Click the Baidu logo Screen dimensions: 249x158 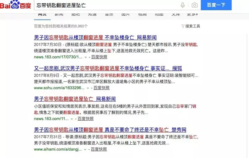15,5
